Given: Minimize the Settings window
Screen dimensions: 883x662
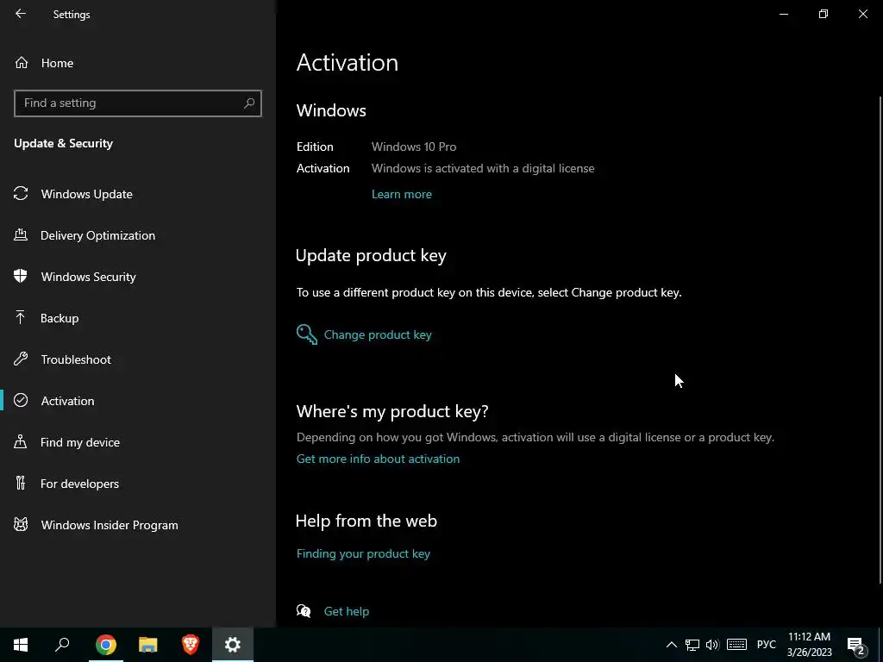Looking at the screenshot, I should click(784, 14).
